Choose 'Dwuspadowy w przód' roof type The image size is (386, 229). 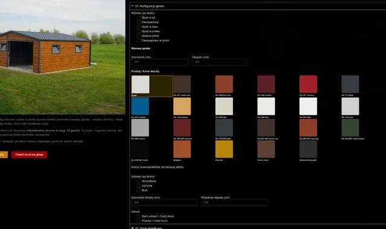click(x=138, y=40)
